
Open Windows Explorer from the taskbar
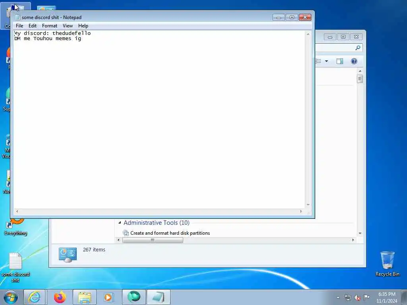point(85,297)
